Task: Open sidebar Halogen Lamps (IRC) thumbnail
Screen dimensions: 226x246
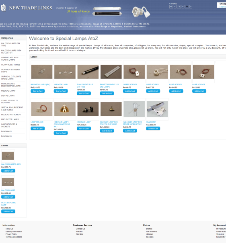Action: point(8,156)
